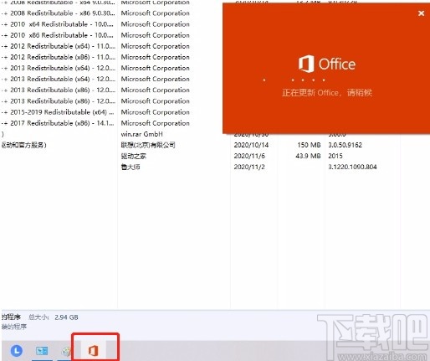
Task: Click Microsoft Corporation in the 2010 x64 row
Action: [x=155, y=24]
